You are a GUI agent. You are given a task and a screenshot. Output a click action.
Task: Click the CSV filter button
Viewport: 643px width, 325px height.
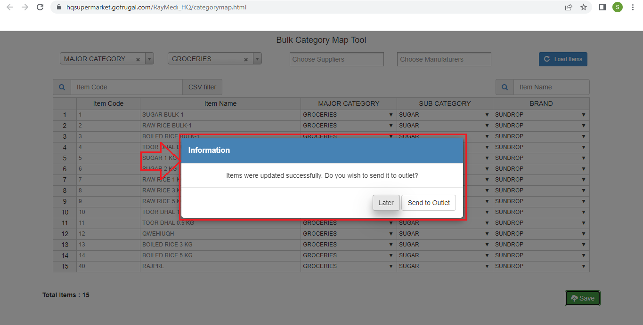coord(203,87)
